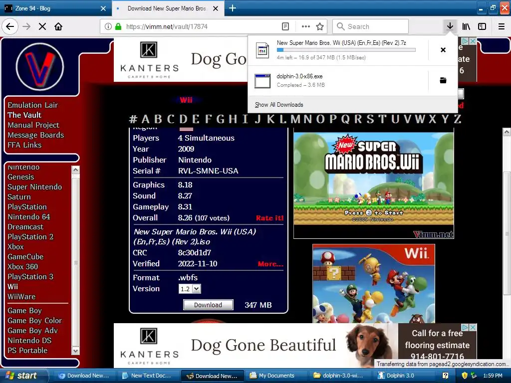Image resolution: width=511 pixels, height=383 pixels.
Task: View site information icon in address bar
Action: 108,26
